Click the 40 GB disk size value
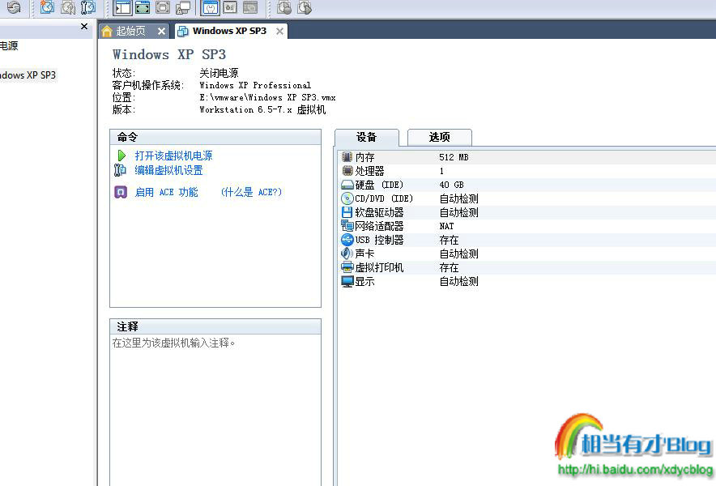The width and height of the screenshot is (716, 486). click(451, 185)
